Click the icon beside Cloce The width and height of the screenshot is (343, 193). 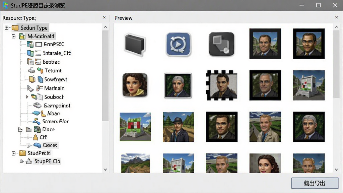(x=37, y=130)
